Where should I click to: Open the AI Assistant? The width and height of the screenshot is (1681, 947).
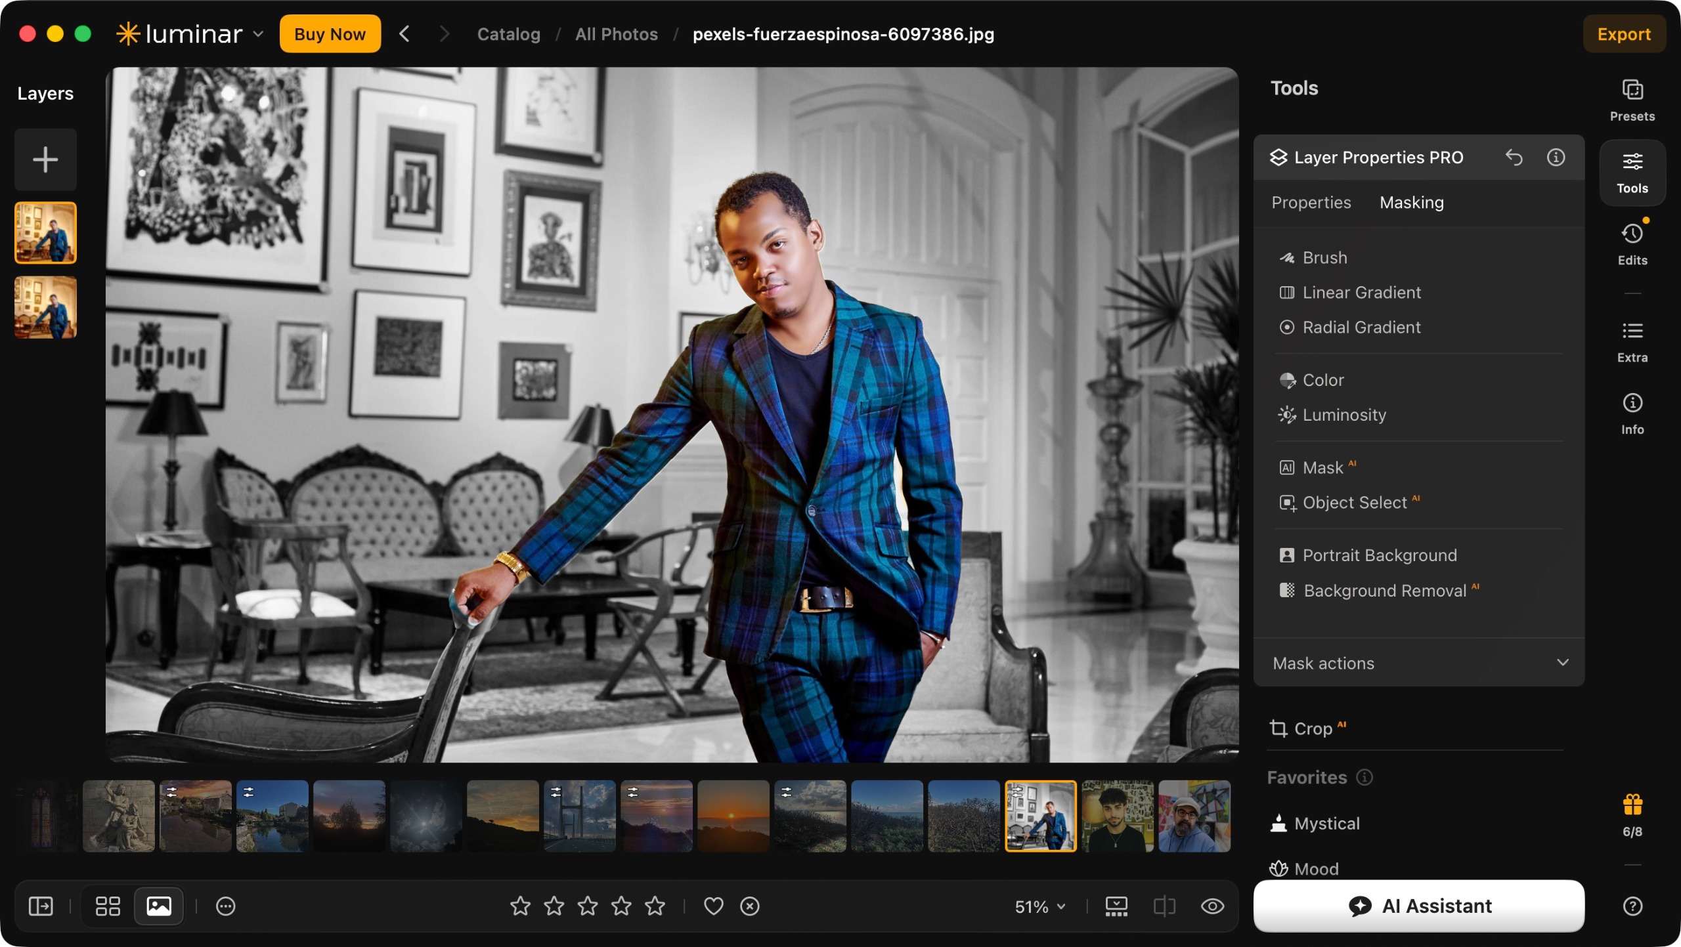point(1418,906)
